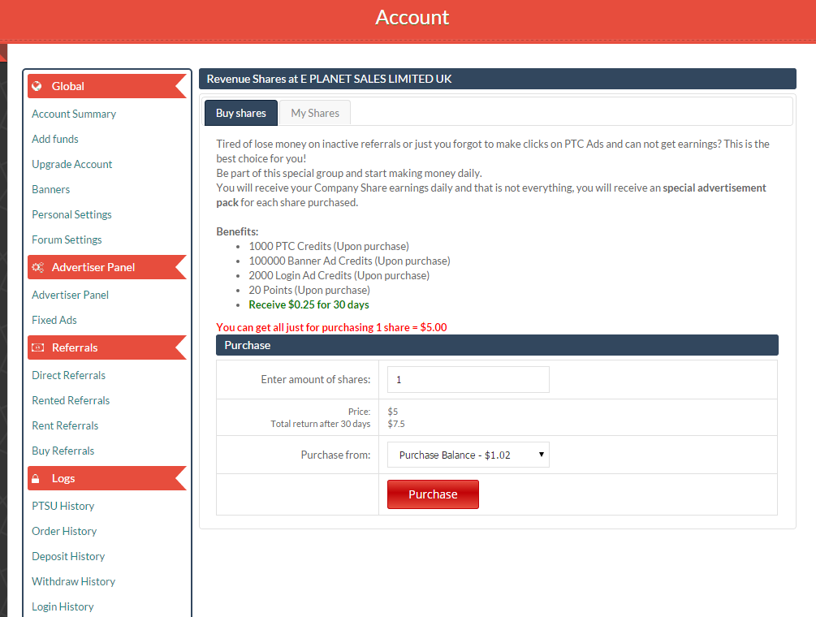Open the Banners link in sidebar
This screenshot has height=617, width=816.
click(50, 189)
